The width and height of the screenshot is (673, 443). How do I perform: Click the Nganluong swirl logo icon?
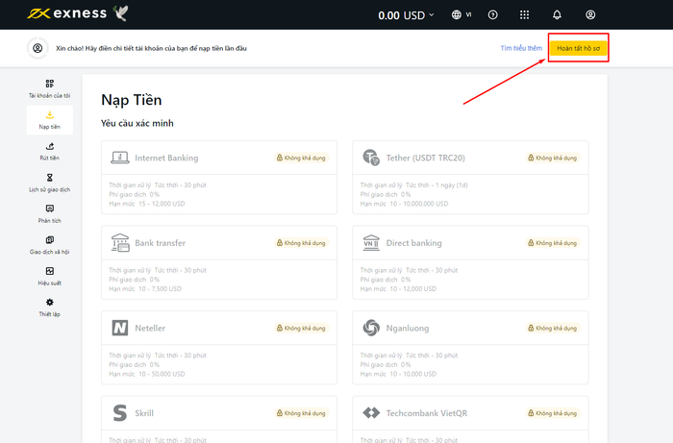coord(371,328)
